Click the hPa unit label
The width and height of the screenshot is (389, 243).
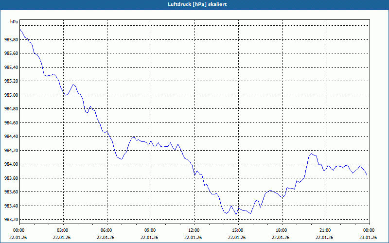click(14, 22)
